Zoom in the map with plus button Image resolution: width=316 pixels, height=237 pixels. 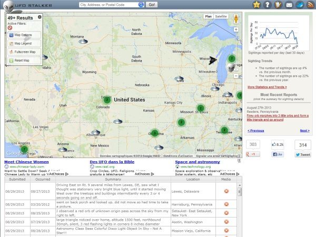236,29
